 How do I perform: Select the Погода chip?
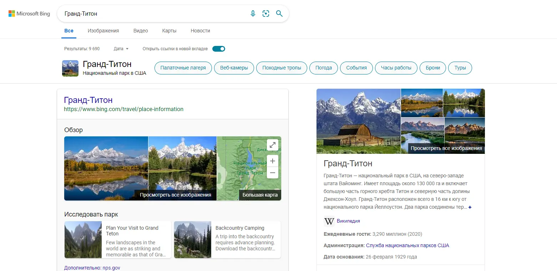(x=324, y=68)
